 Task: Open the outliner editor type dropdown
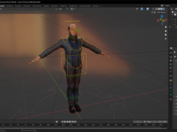[x=172, y=9]
